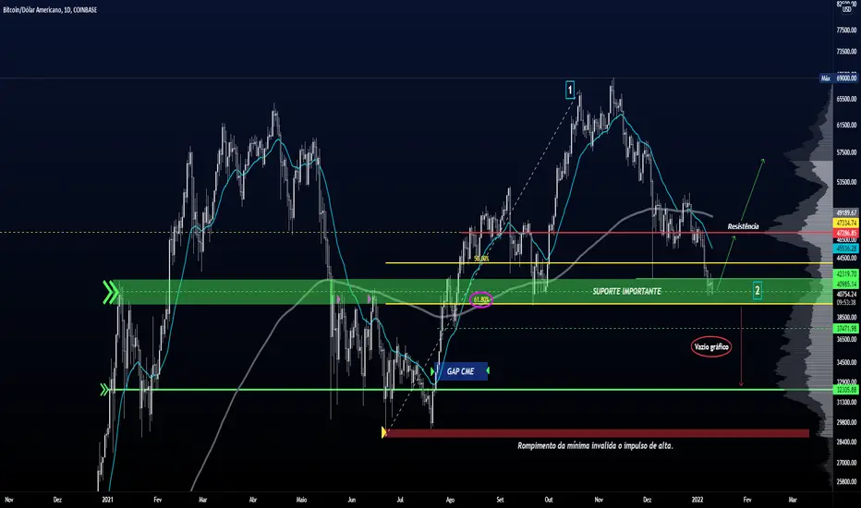The width and height of the screenshot is (861, 508).
Task: Click the 50.00% Fibonacci level label
Action: 481,258
